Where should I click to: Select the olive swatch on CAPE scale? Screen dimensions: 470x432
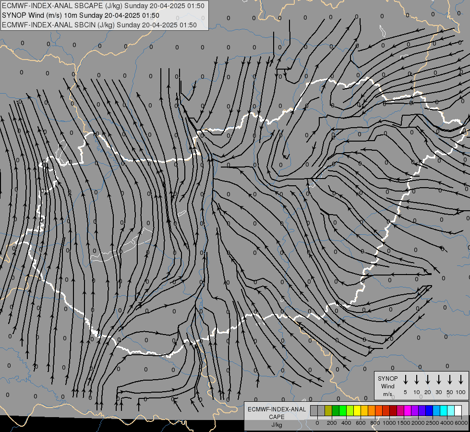pyautogui.click(x=328, y=410)
